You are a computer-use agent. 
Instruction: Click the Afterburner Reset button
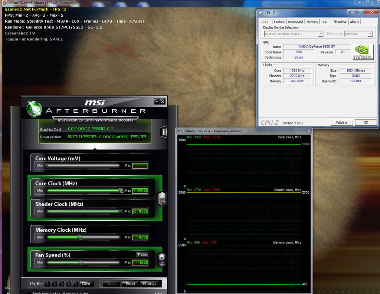pyautogui.click(x=130, y=284)
